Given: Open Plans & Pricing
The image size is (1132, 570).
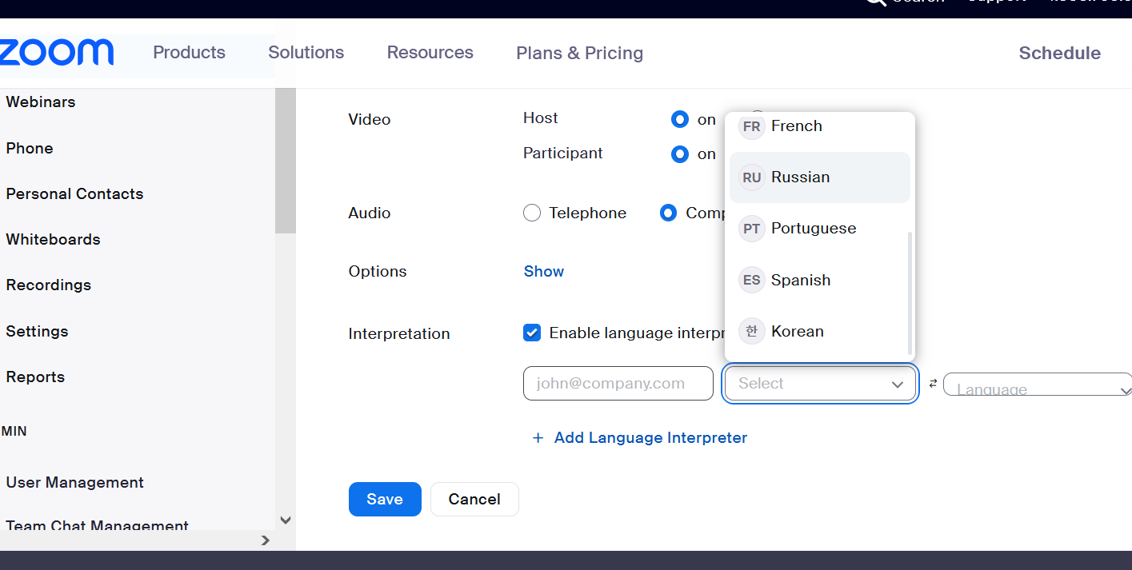Looking at the screenshot, I should 579,53.
